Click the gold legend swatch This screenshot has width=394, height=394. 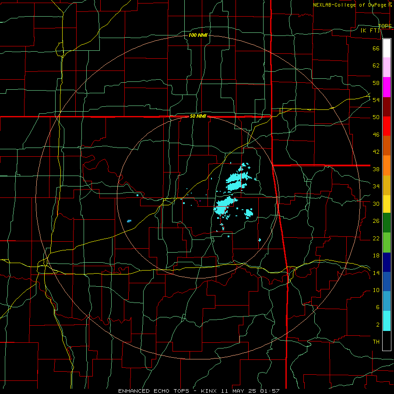point(387,186)
